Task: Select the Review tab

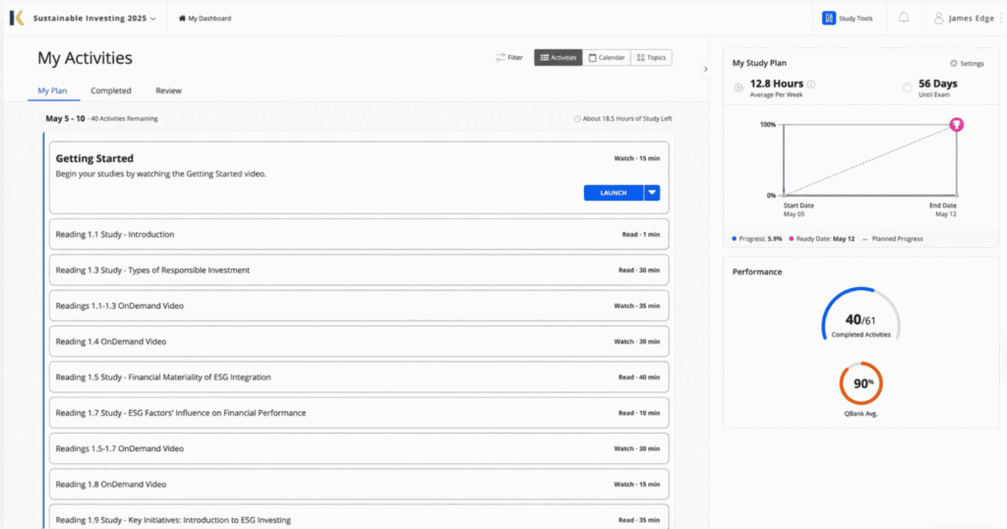Action: click(x=168, y=90)
